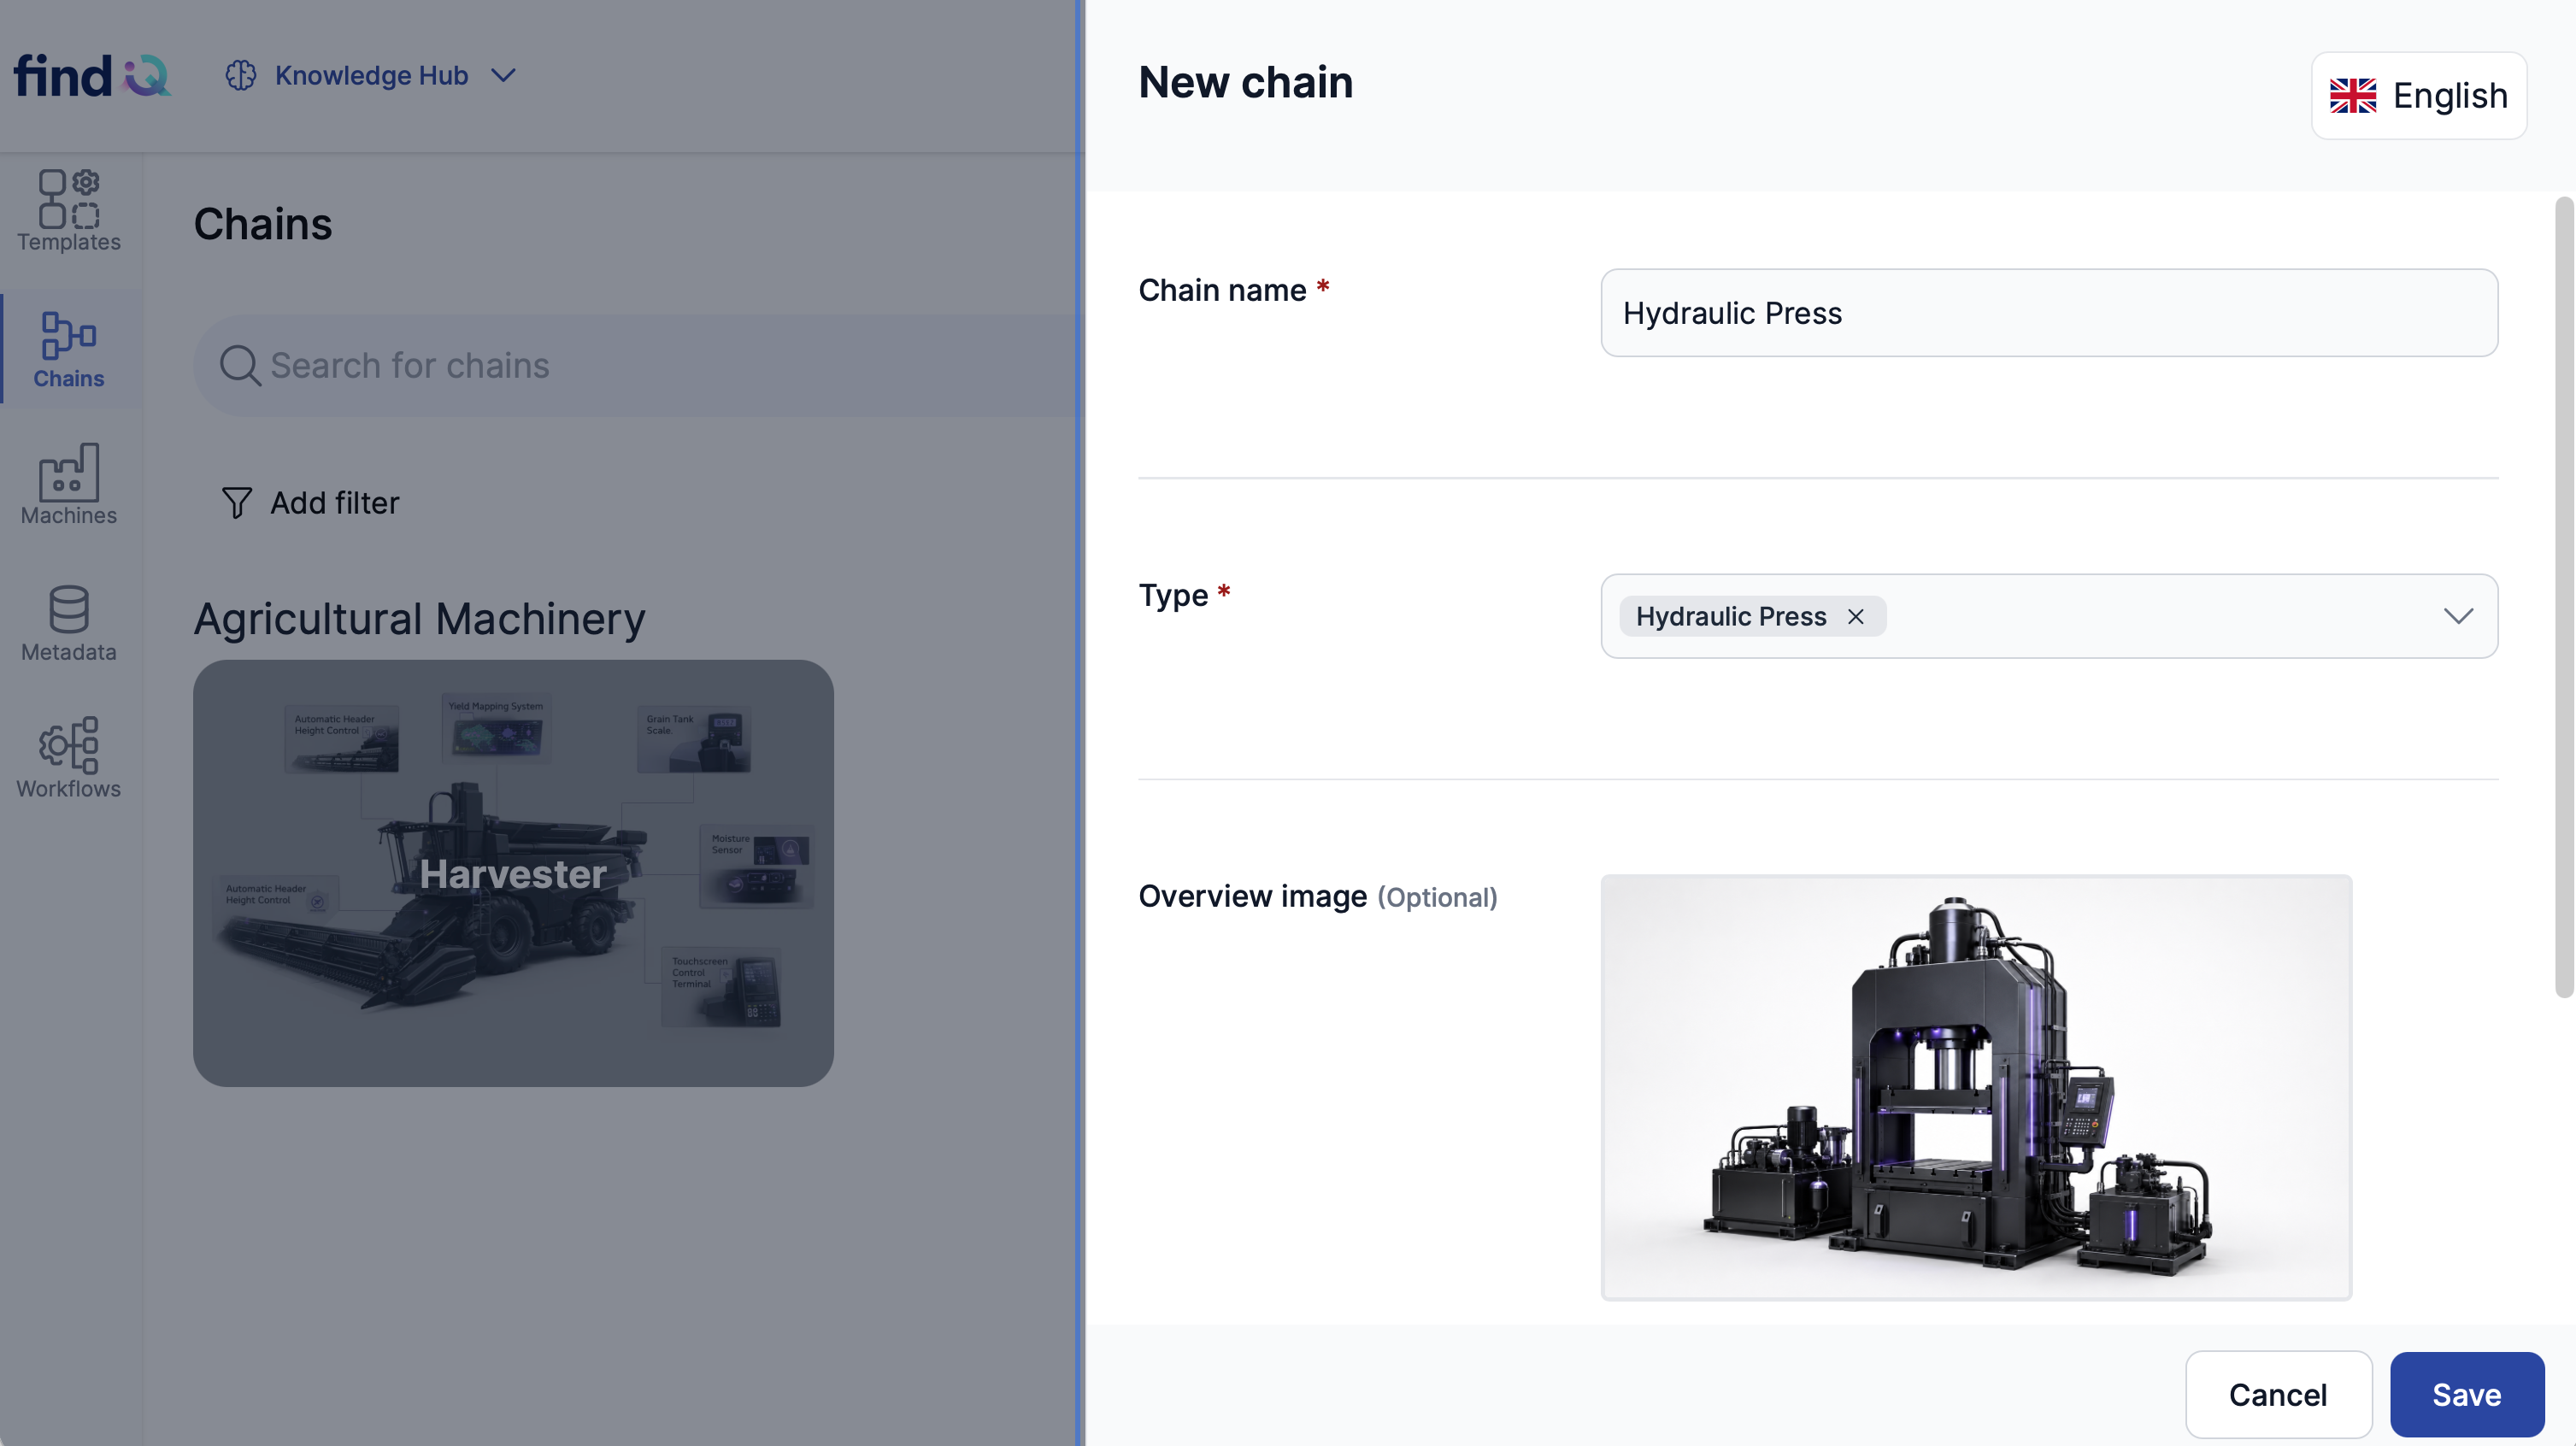Remove the Hydraulic Press type tag
The height and width of the screenshot is (1446, 2576).
[1856, 617]
